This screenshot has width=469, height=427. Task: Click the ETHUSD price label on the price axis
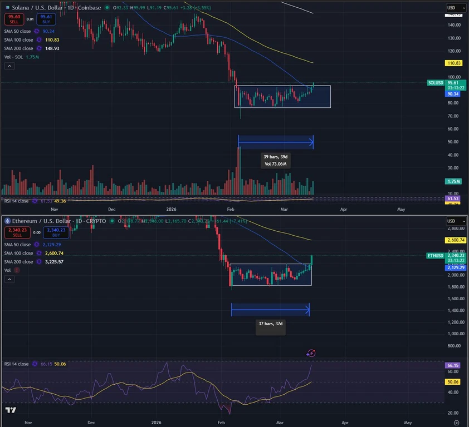pyautogui.click(x=435, y=256)
